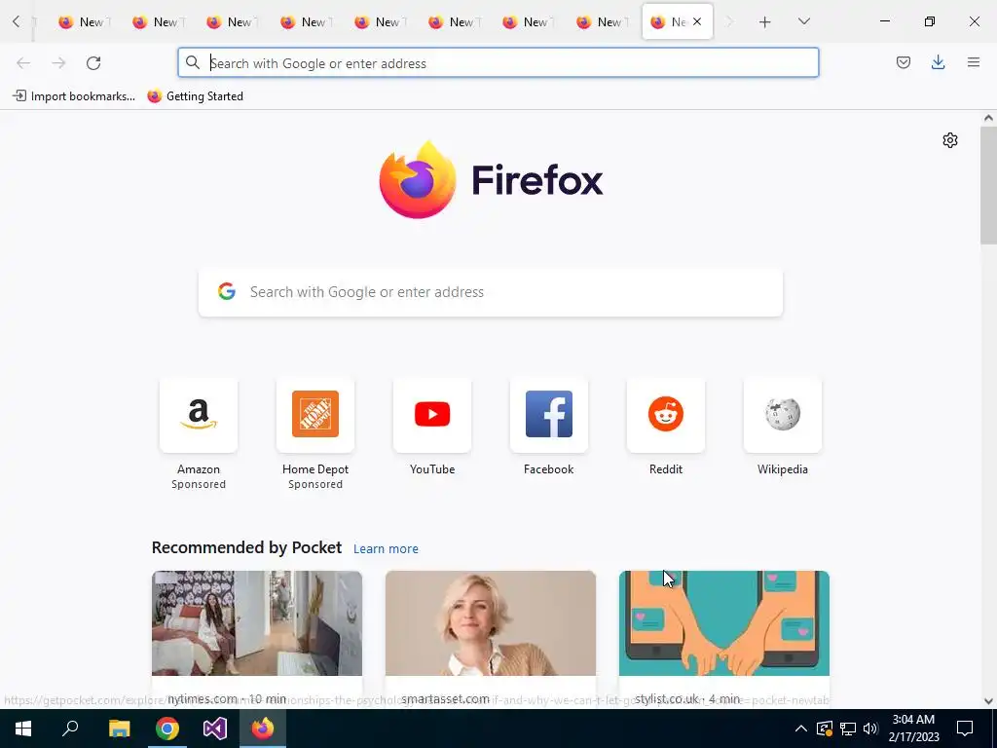The image size is (997, 748).
Task: Open the Downloads panel
Action: 938,62
